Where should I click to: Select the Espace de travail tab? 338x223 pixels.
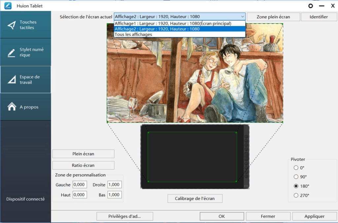click(26, 80)
